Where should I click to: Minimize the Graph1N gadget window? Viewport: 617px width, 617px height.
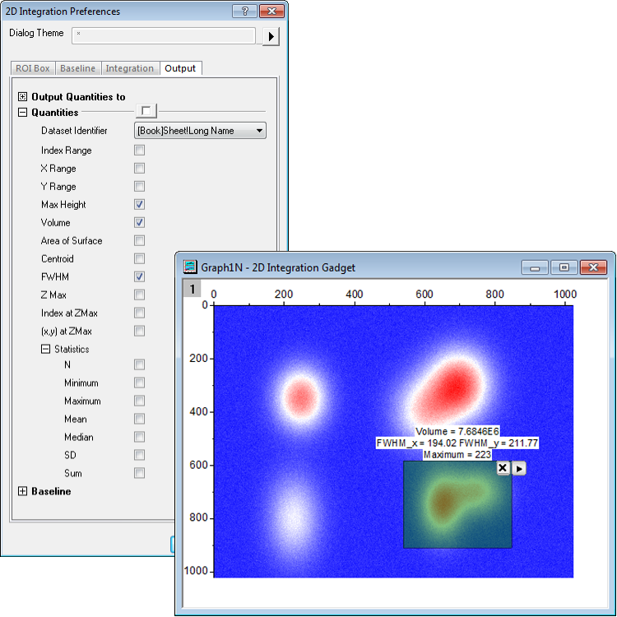tap(536, 267)
